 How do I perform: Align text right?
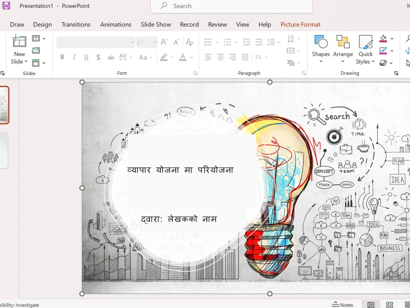pos(233,57)
